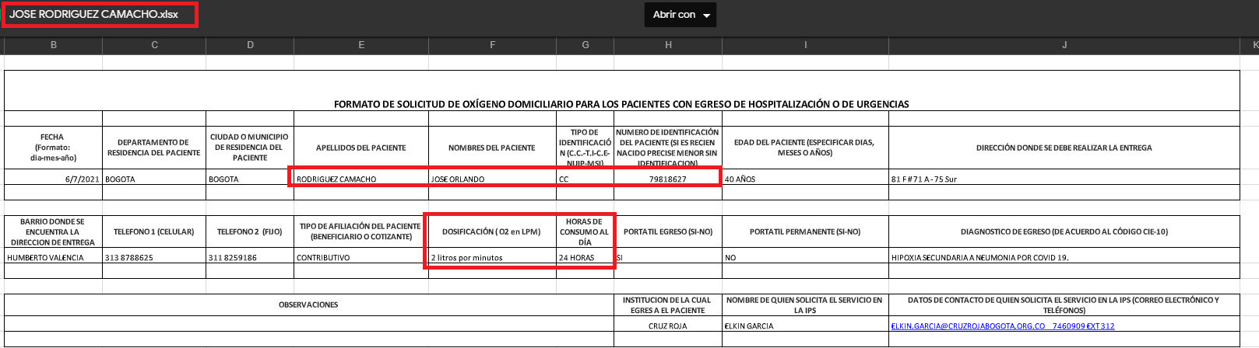The width and height of the screenshot is (1259, 348).
Task: Click the file name JOSE RODRIGUEZ CAMACHO.xlsx
Action: pos(93,15)
